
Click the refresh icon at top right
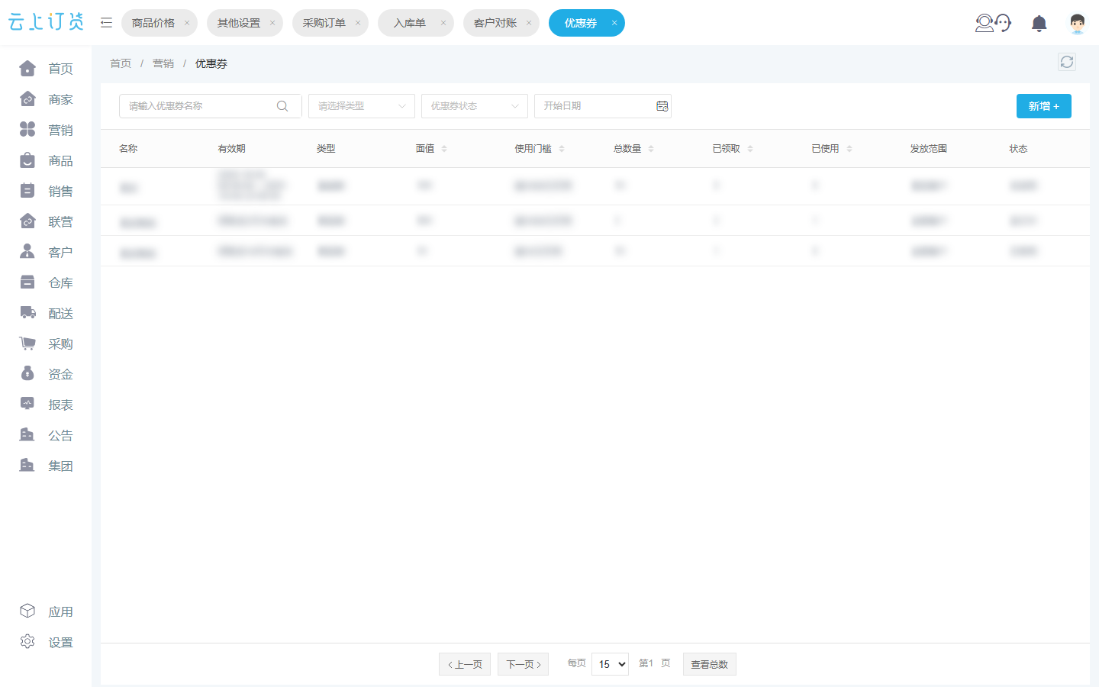[1067, 62]
